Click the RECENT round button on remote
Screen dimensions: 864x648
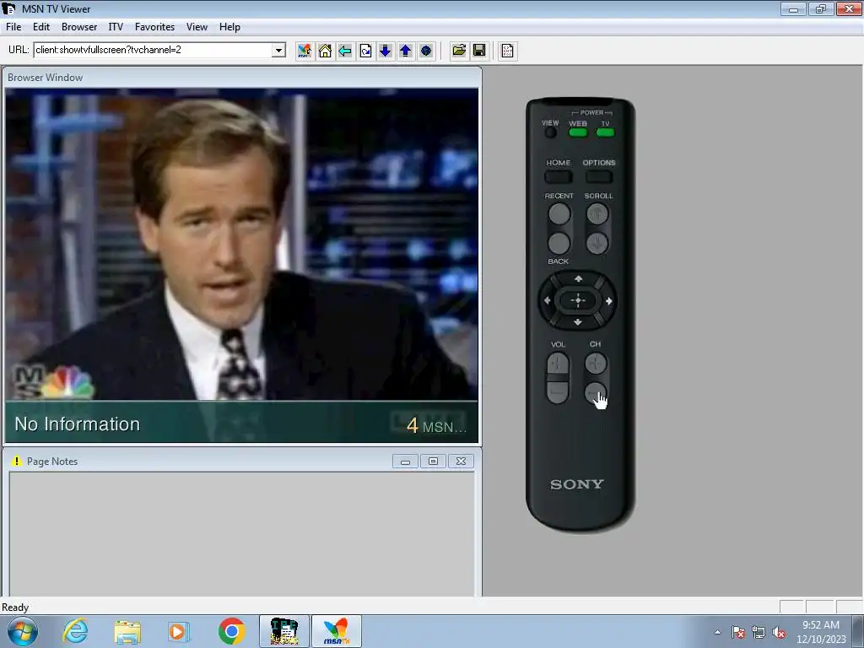[559, 214]
